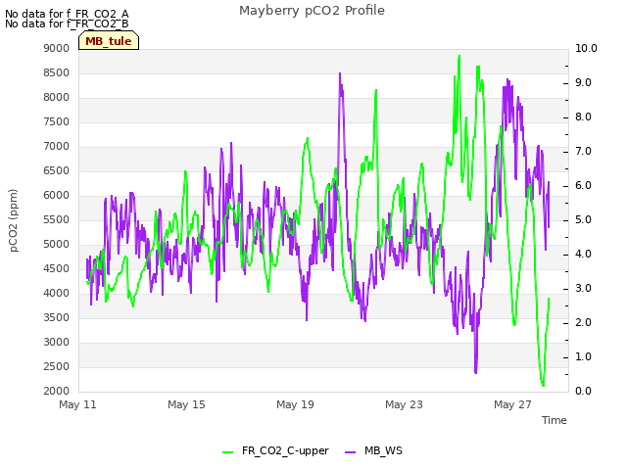Click the 2000 left axis value
This screenshot has width=627, height=470.
click(57, 391)
